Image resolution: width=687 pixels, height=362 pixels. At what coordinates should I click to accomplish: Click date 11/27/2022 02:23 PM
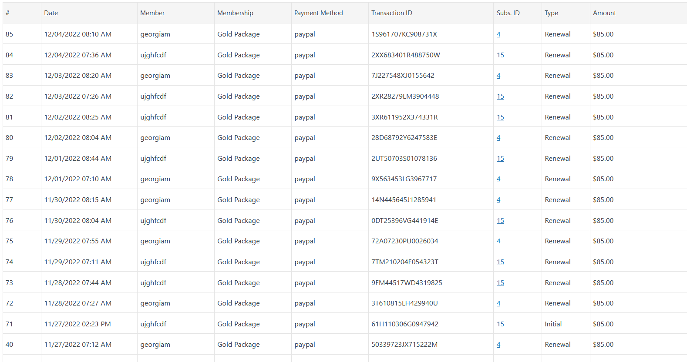pyautogui.click(x=77, y=324)
